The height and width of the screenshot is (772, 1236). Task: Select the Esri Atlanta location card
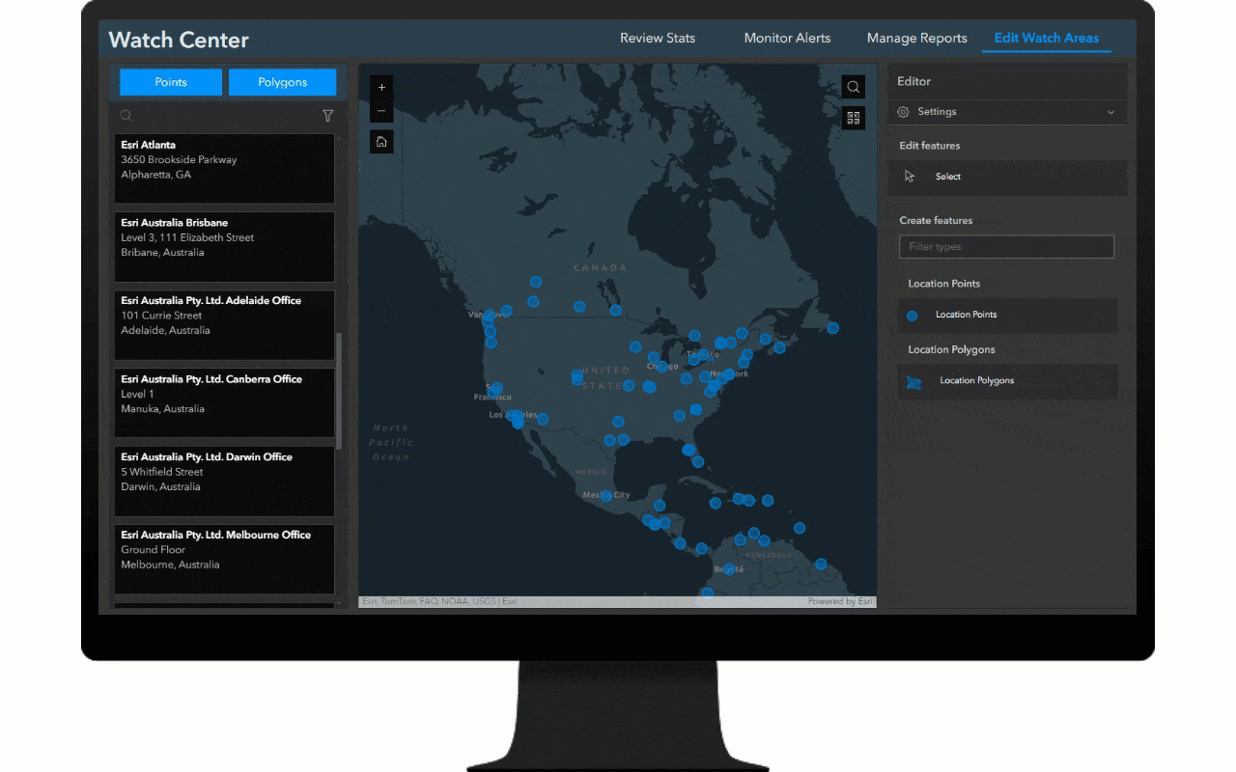pos(224,169)
